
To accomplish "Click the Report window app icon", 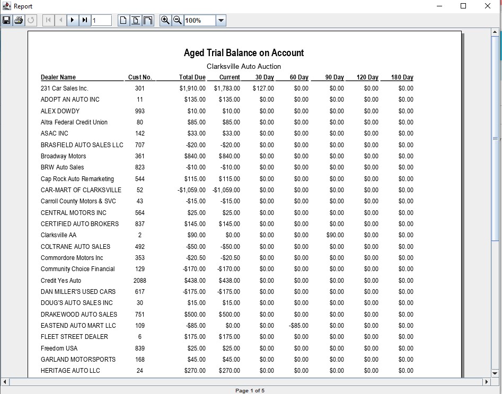I will point(7,6).
